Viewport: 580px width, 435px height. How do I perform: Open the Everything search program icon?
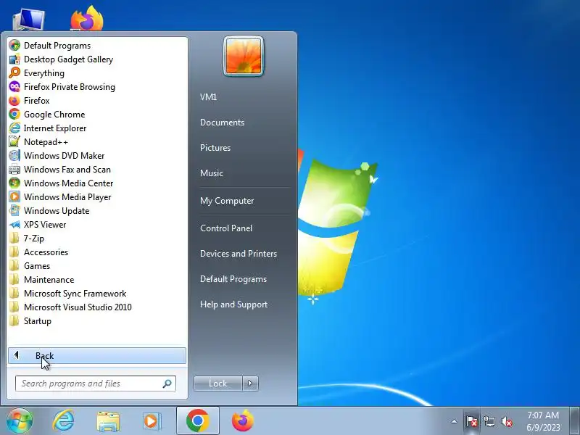tap(14, 73)
